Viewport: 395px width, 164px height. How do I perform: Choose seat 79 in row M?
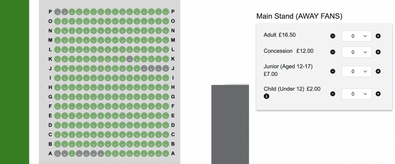(57, 40)
